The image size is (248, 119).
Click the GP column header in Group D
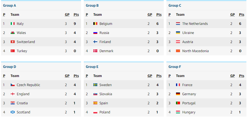(67, 76)
